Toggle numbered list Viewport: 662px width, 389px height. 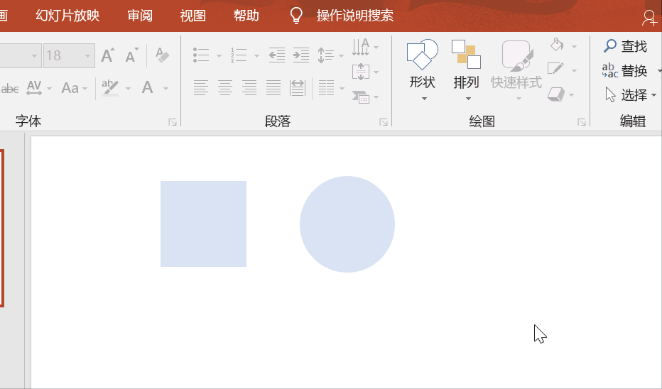pyautogui.click(x=239, y=55)
